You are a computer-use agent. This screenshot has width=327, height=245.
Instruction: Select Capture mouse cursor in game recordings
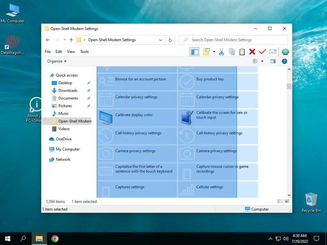pyautogui.click(x=218, y=172)
